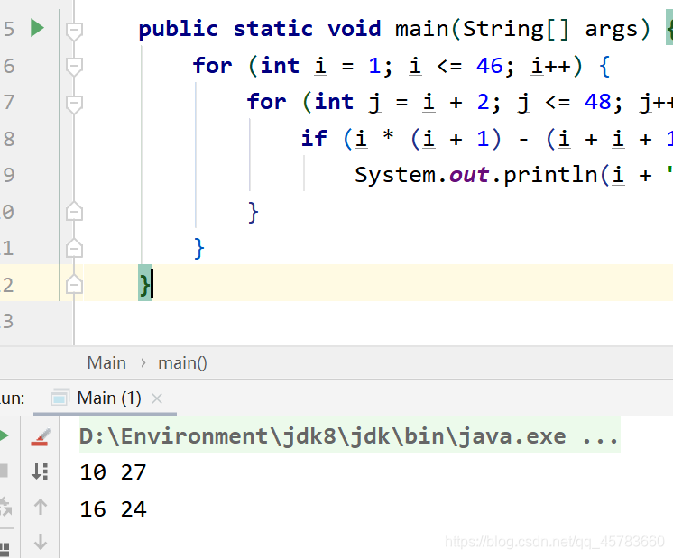The image size is (673, 558).
Task: Place cursor at closing brace on highlighted line 12
Action: coord(145,284)
